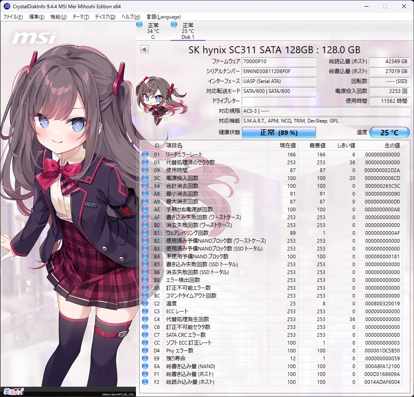The width and height of the screenshot is (414, 397).
Task: Click the status icon for C2 温度
Action: click(145, 304)
